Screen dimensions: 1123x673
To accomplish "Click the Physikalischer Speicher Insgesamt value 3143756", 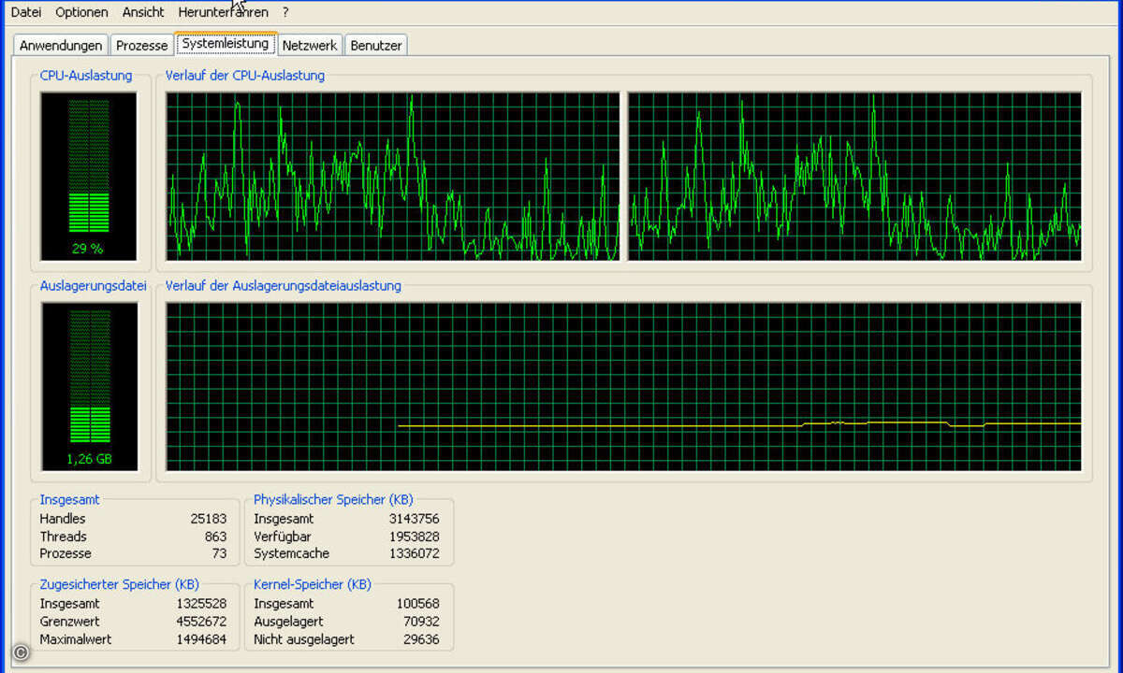I will pyautogui.click(x=415, y=519).
